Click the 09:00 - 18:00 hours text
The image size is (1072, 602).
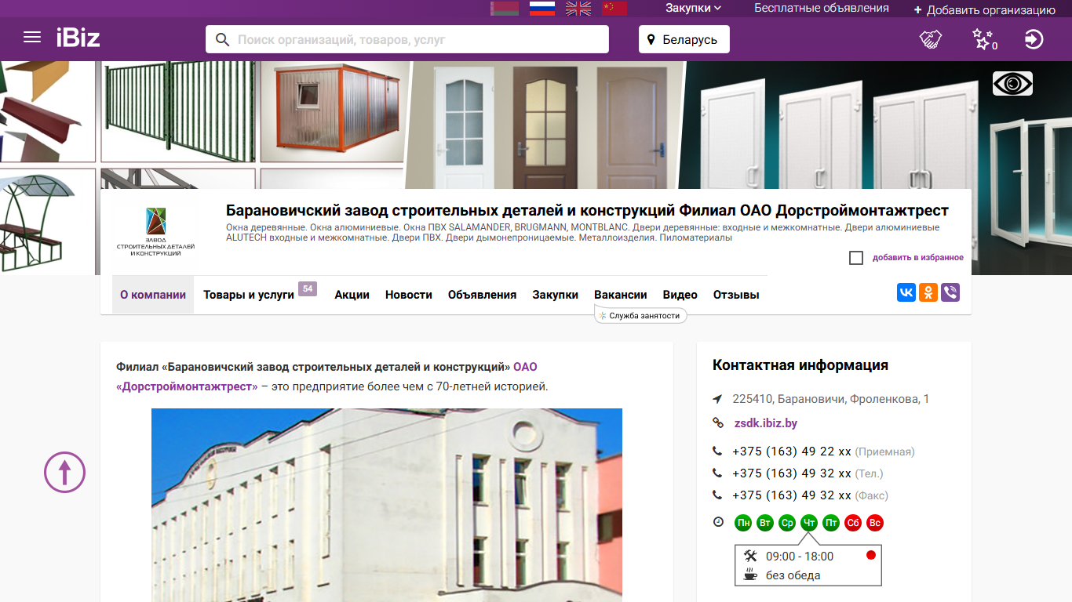(800, 557)
